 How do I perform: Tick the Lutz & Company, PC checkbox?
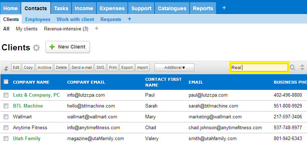click(x=6, y=95)
